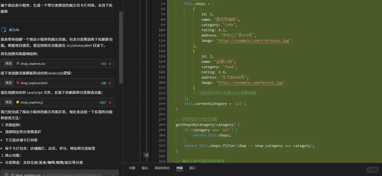Click the path src/service/alert/static/css/shop_explore.css
Image resolution: width=382 pixels, height=176 pixels.
(x=72, y=175)
